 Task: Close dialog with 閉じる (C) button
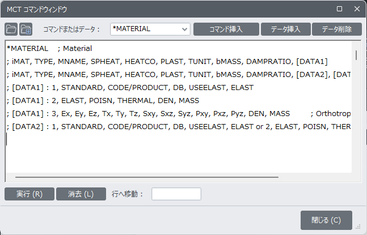pyautogui.click(x=326, y=220)
